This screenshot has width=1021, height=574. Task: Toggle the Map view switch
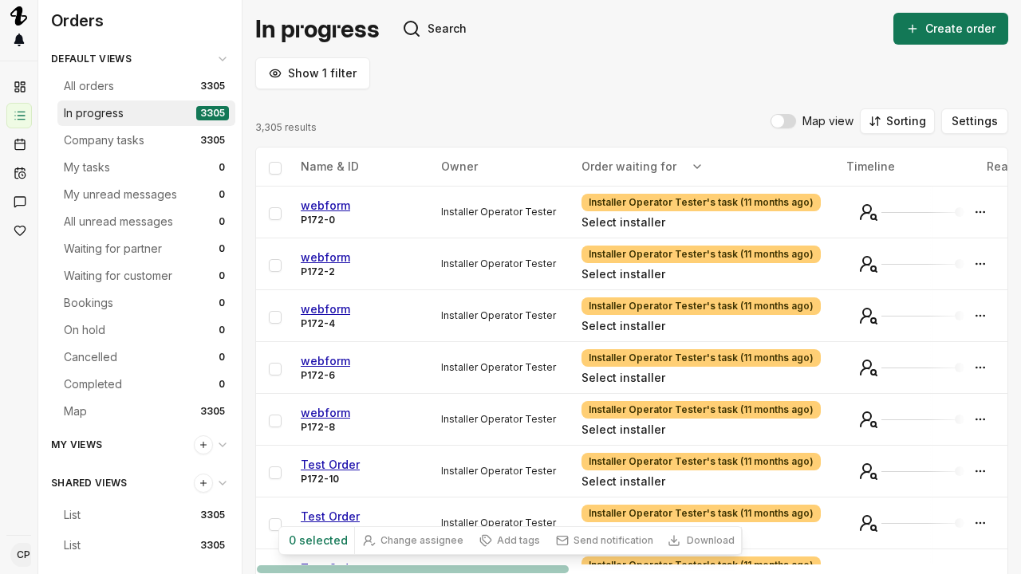(x=783, y=121)
